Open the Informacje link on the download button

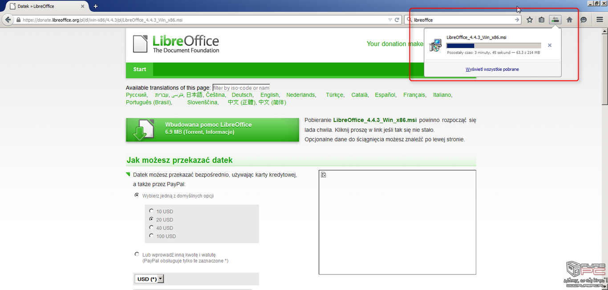click(x=219, y=132)
